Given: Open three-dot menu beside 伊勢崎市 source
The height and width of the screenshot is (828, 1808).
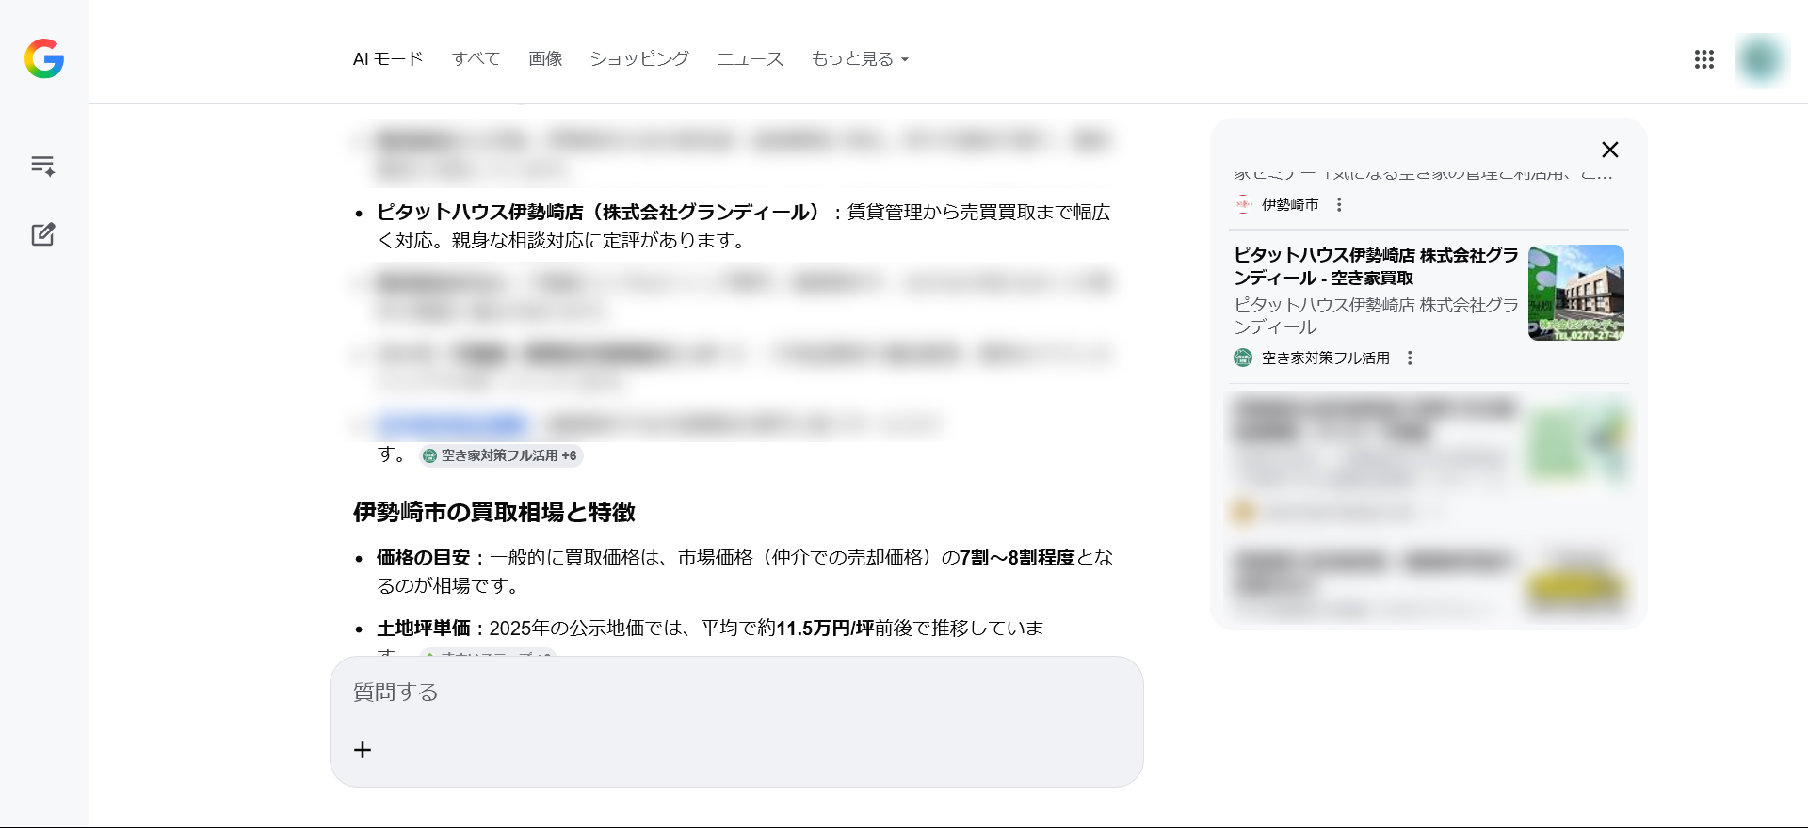Looking at the screenshot, I should point(1339,204).
